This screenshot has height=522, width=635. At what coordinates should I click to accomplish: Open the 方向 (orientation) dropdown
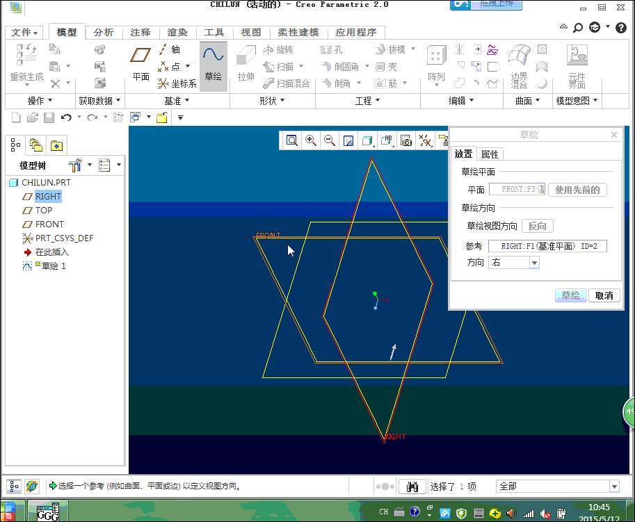(534, 263)
